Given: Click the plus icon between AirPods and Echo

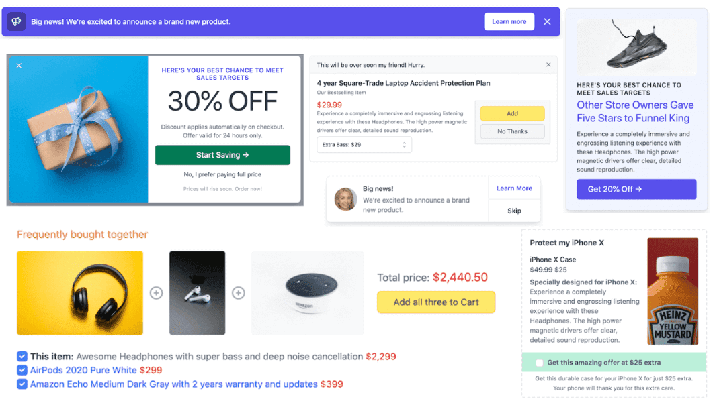Looking at the screenshot, I should click(x=239, y=293).
